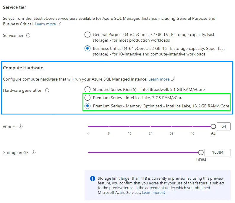The width and height of the screenshot is (235, 203).
Task: Click the blue info icon in storage notice
Action: click(93, 179)
